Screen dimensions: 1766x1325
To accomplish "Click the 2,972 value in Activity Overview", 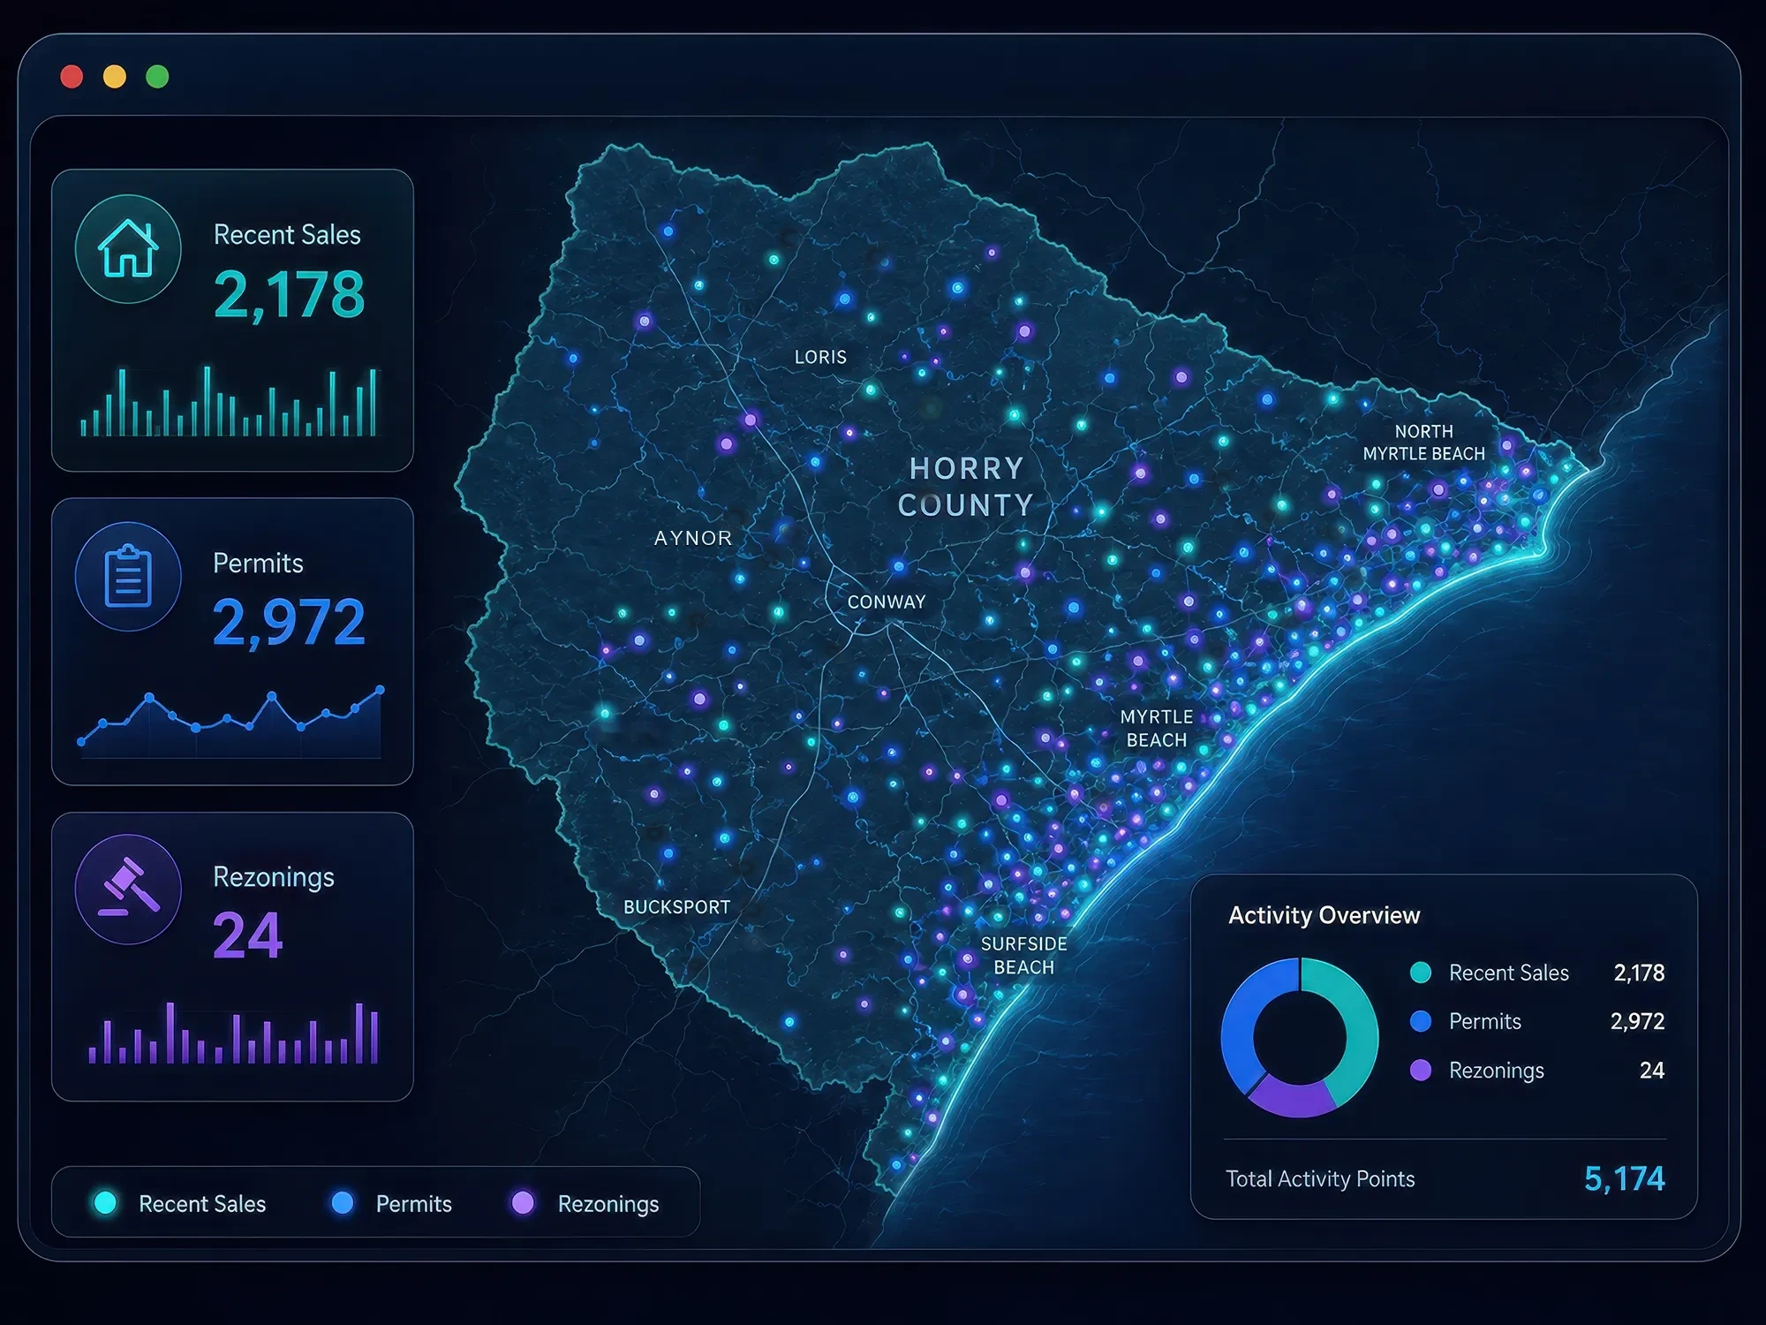I will coord(1637,1021).
